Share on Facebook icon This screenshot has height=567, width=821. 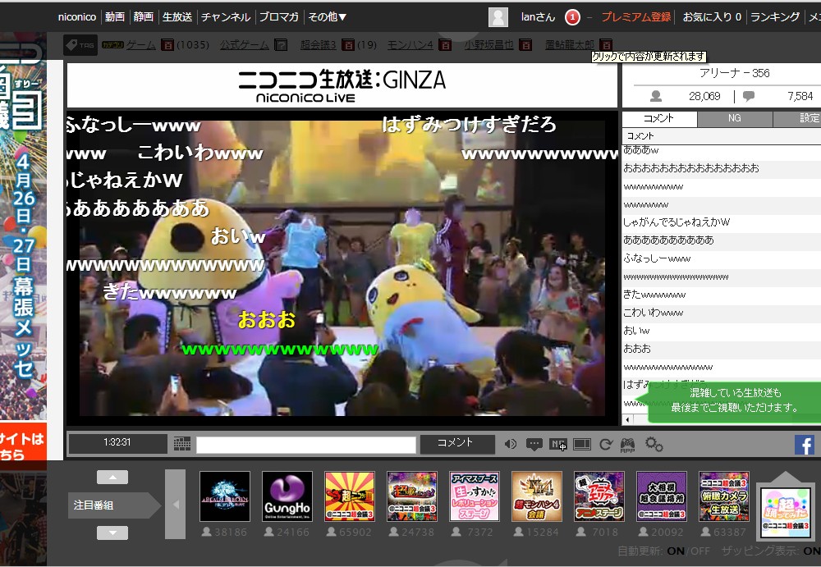coord(805,445)
